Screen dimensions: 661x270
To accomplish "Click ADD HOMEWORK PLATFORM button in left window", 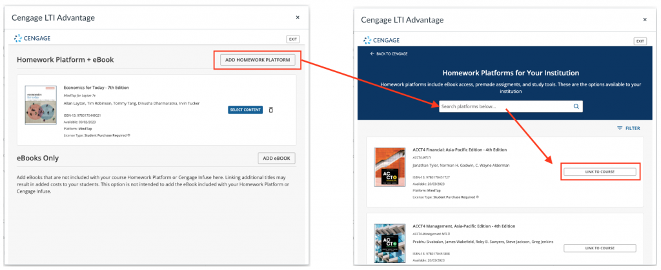I will [x=258, y=60].
